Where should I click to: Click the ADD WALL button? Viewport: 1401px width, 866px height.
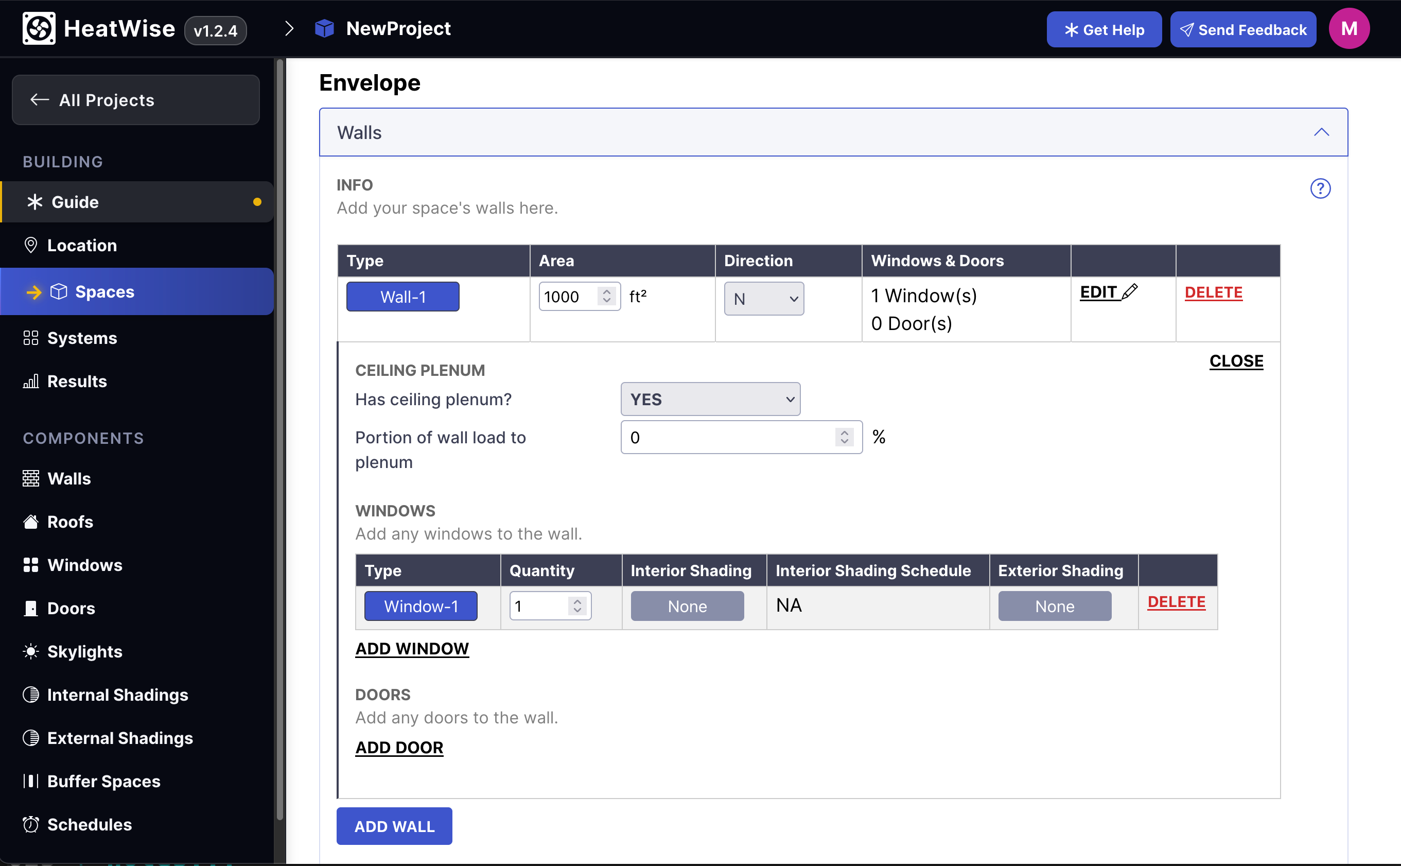pyautogui.click(x=394, y=826)
